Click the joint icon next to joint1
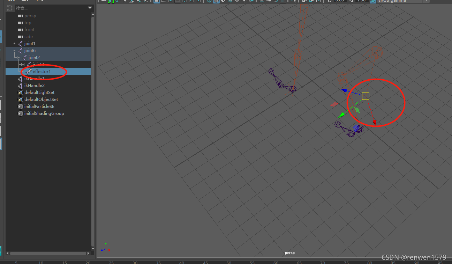Viewport: 452px width, 264px height. pos(21,44)
